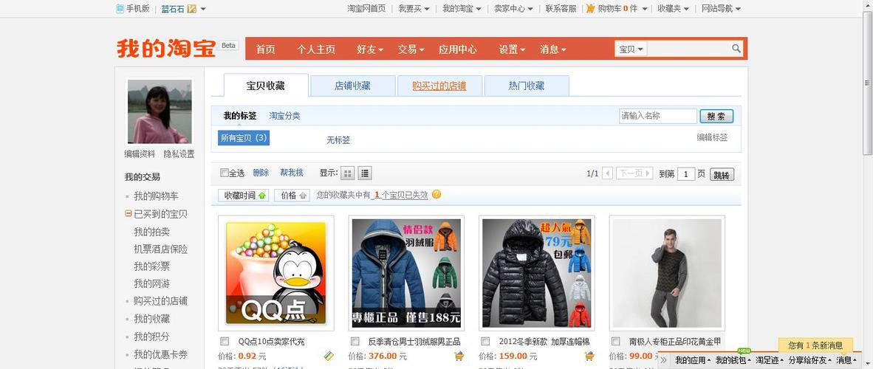Viewport: 873px width, 369px height.
Task: Switch to 淘宝分类 label view
Action: click(284, 116)
